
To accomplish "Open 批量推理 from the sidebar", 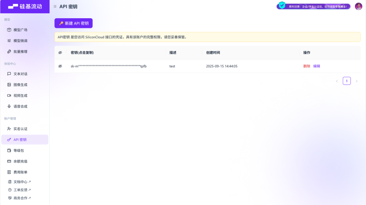I will tap(20, 51).
